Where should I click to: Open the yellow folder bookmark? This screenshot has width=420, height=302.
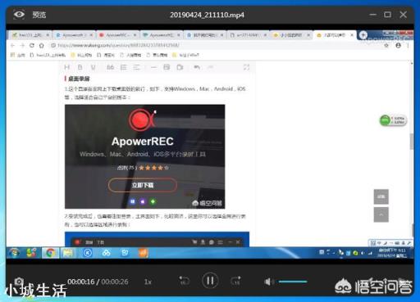click(81, 55)
